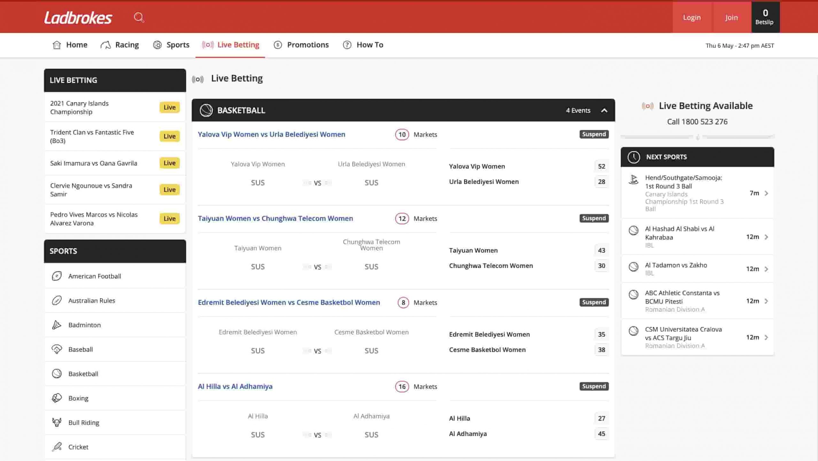Screen dimensions: 818x461
Task: Open the Sports tab
Action: 171,45
